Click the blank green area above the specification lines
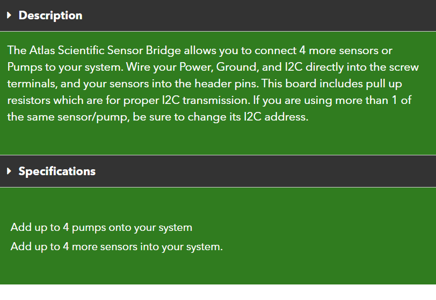This screenshot has height=300, width=436. (218, 204)
